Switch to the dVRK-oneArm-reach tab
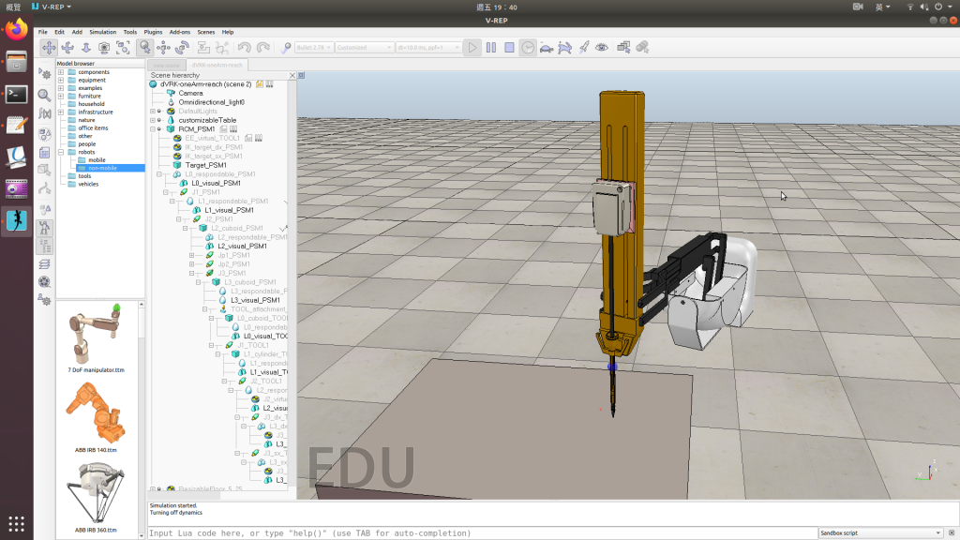The height and width of the screenshot is (540, 960). [217, 65]
